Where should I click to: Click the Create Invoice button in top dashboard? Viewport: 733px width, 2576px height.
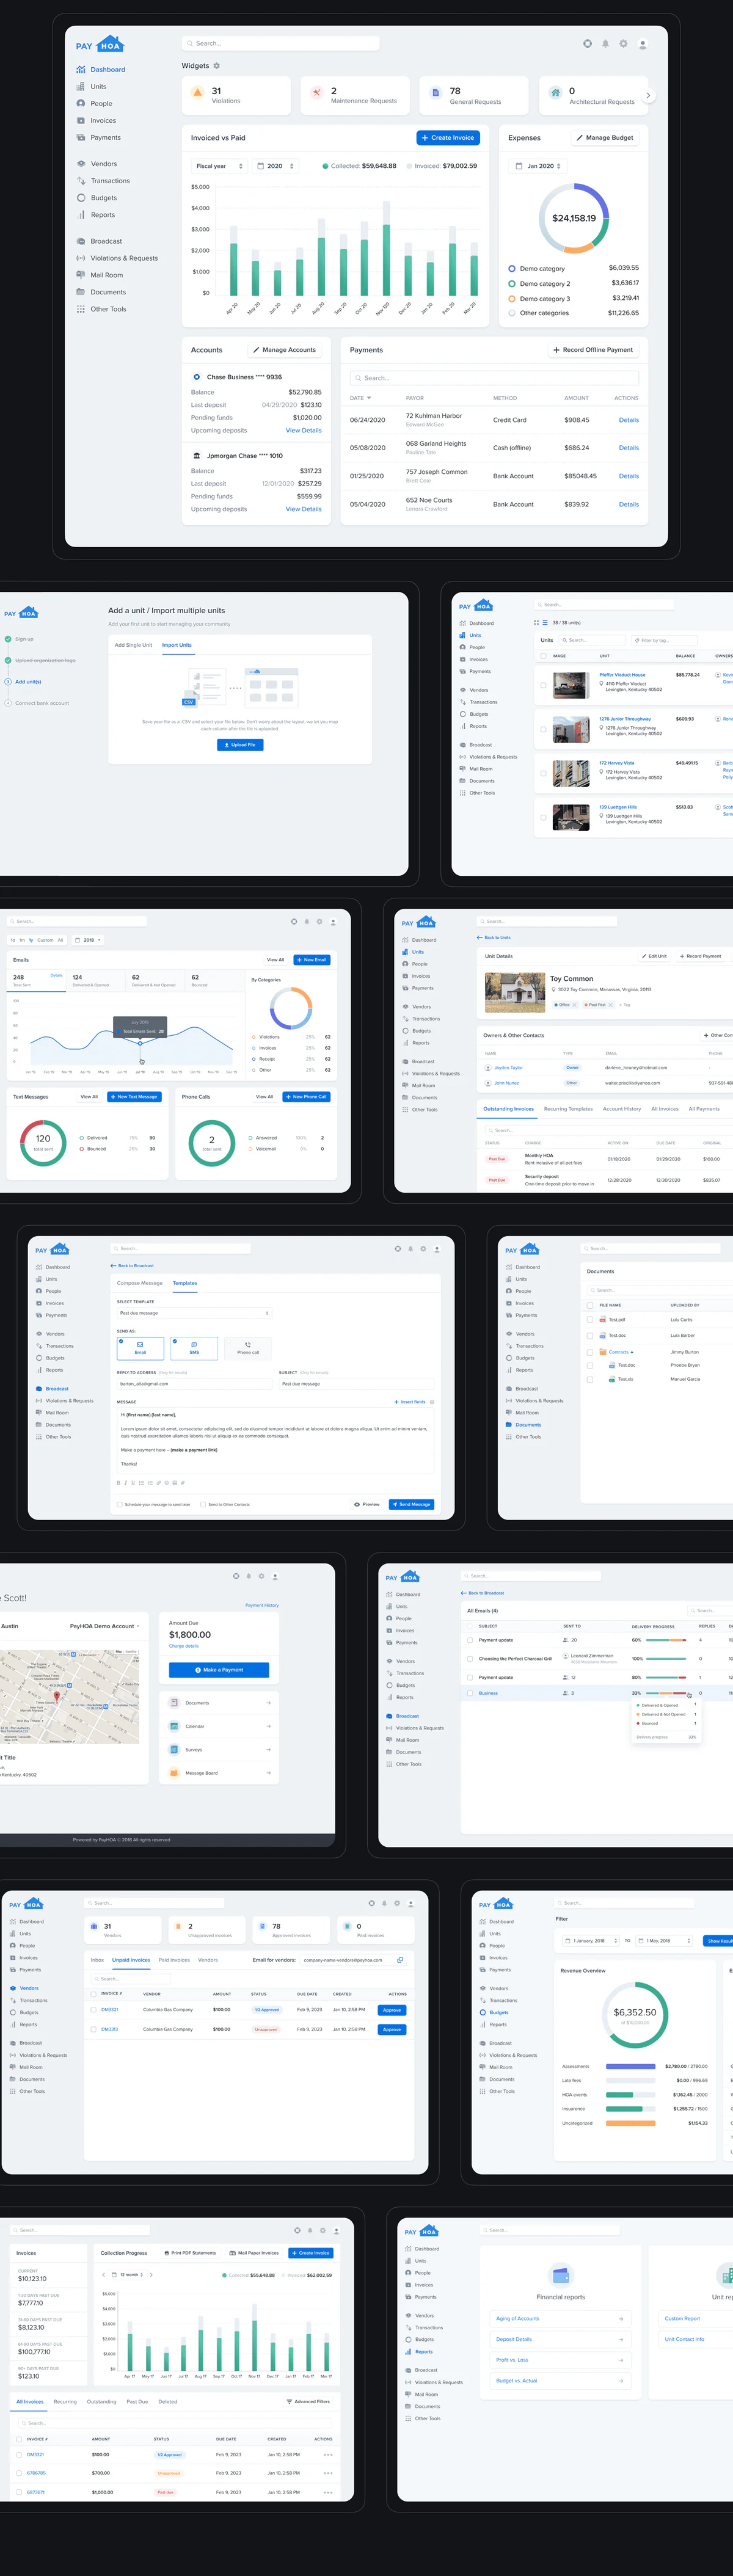coord(448,138)
